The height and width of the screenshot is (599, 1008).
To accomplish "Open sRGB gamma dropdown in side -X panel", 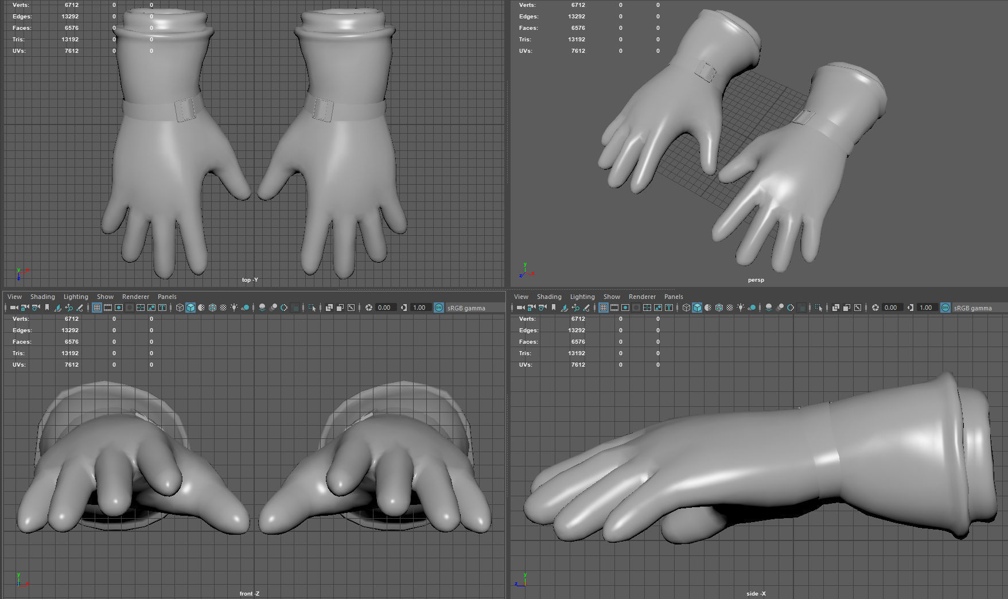I will tap(980, 308).
